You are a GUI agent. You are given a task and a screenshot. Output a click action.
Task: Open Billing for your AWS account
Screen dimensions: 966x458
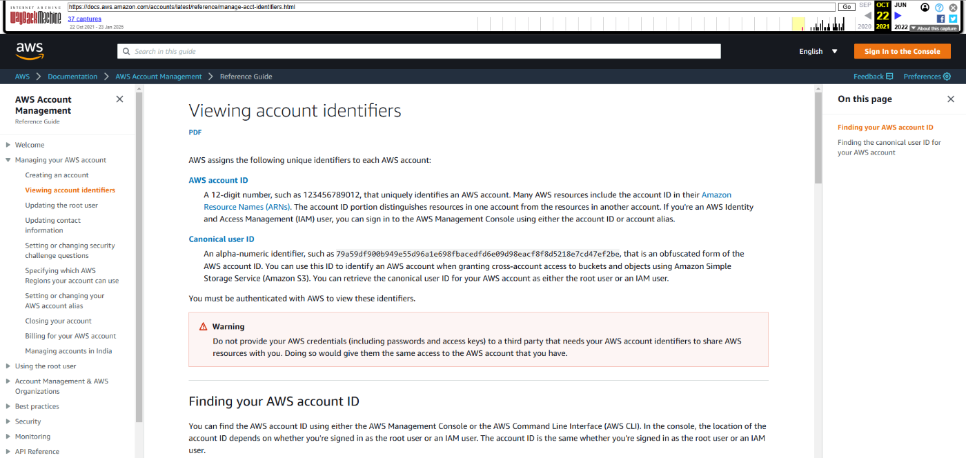point(70,337)
